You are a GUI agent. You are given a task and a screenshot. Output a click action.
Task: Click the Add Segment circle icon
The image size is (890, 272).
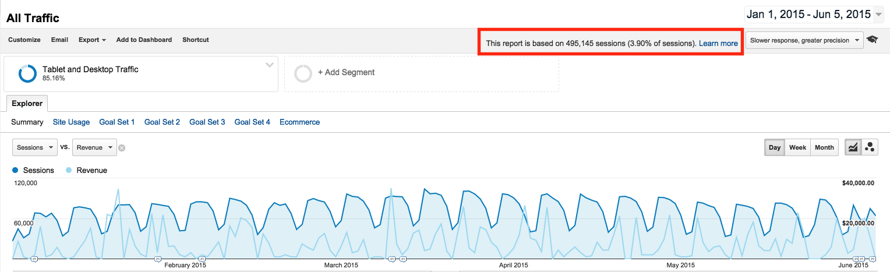coord(303,73)
